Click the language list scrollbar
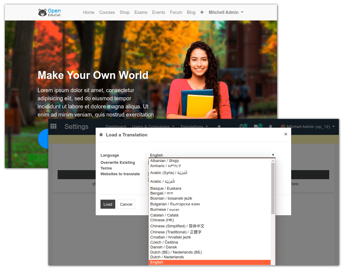344x271 pixels. [273, 187]
